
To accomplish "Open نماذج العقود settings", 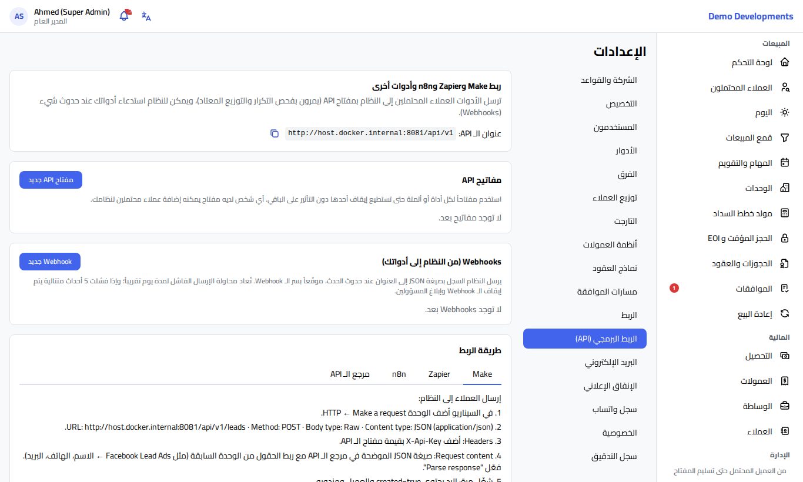I will tap(584, 268).
